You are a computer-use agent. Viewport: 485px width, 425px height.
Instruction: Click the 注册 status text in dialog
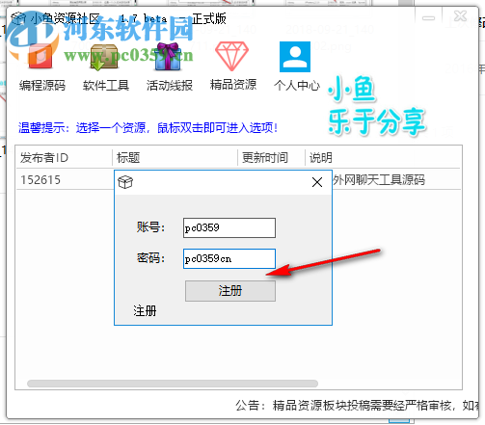pyautogui.click(x=145, y=311)
